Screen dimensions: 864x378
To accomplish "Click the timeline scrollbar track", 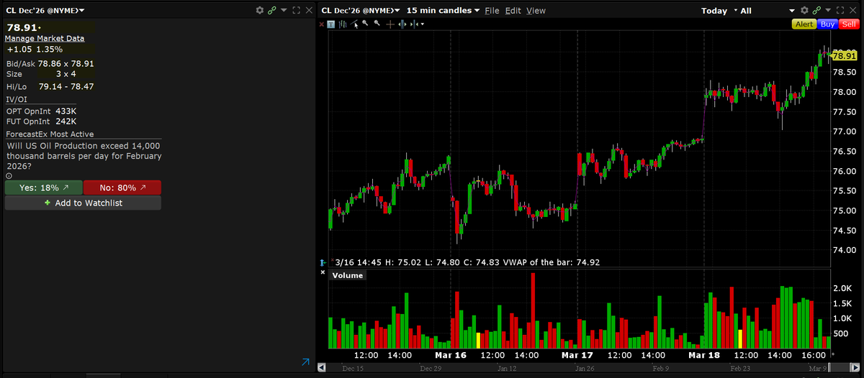I will 578,367.
